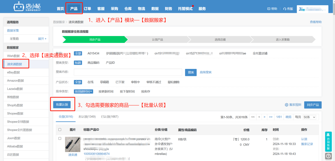
Task: Click the 搜索 button
Action: pyautogui.click(x=191, y=72)
